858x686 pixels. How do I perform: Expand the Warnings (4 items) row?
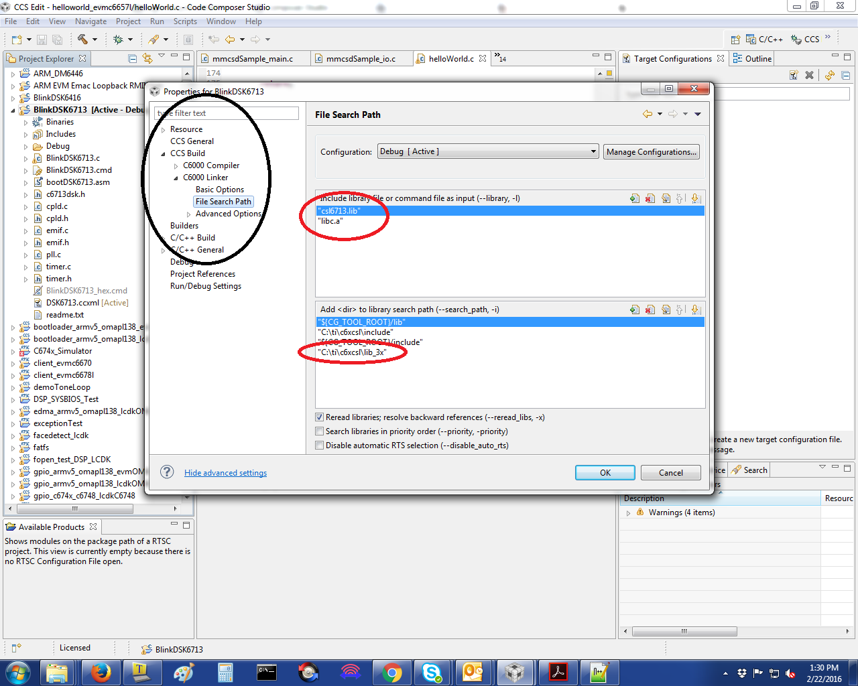click(628, 512)
